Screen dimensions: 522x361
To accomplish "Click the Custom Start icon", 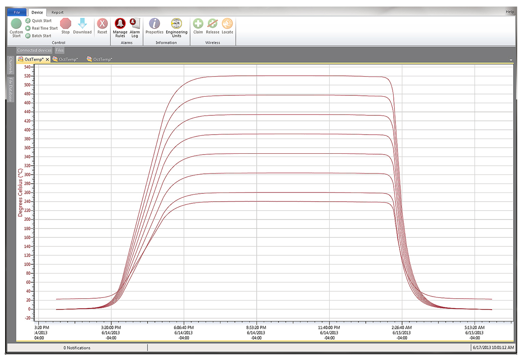I will [x=16, y=24].
